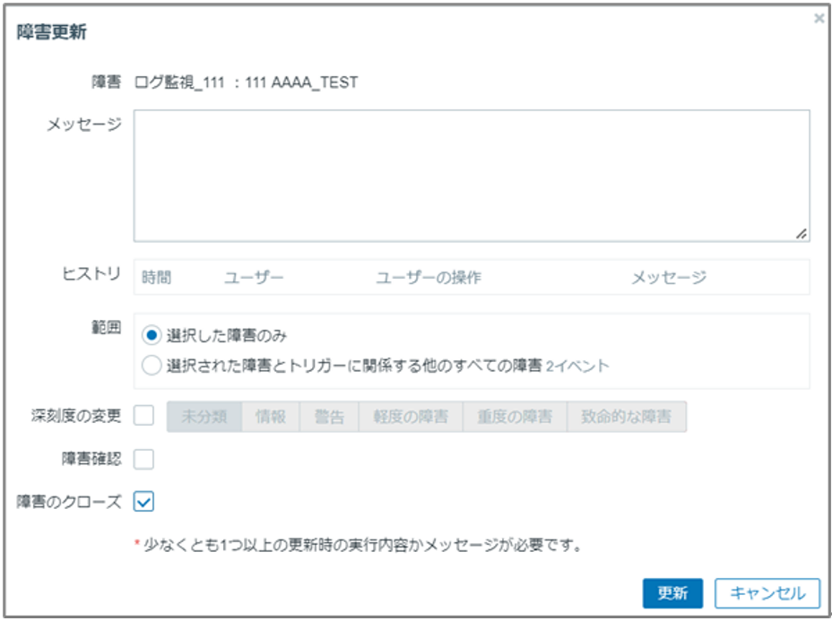The height and width of the screenshot is (621, 832).
Task: Tick the 障害確認 checkbox
Action: 144,459
